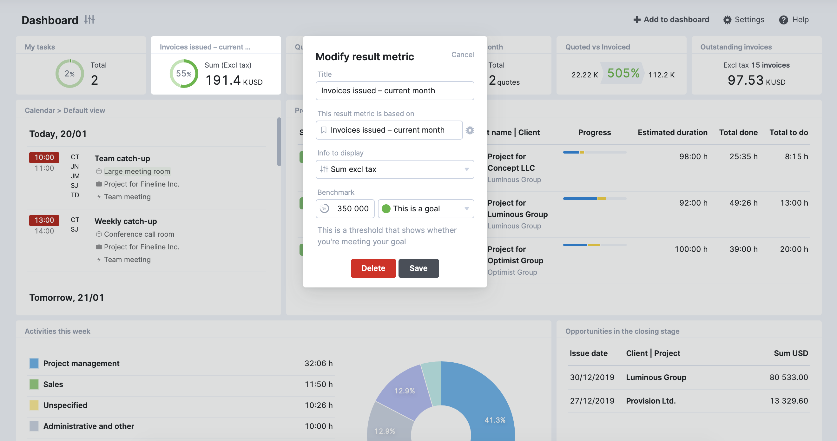Open Opportunities in the closing stage header

[622, 332]
